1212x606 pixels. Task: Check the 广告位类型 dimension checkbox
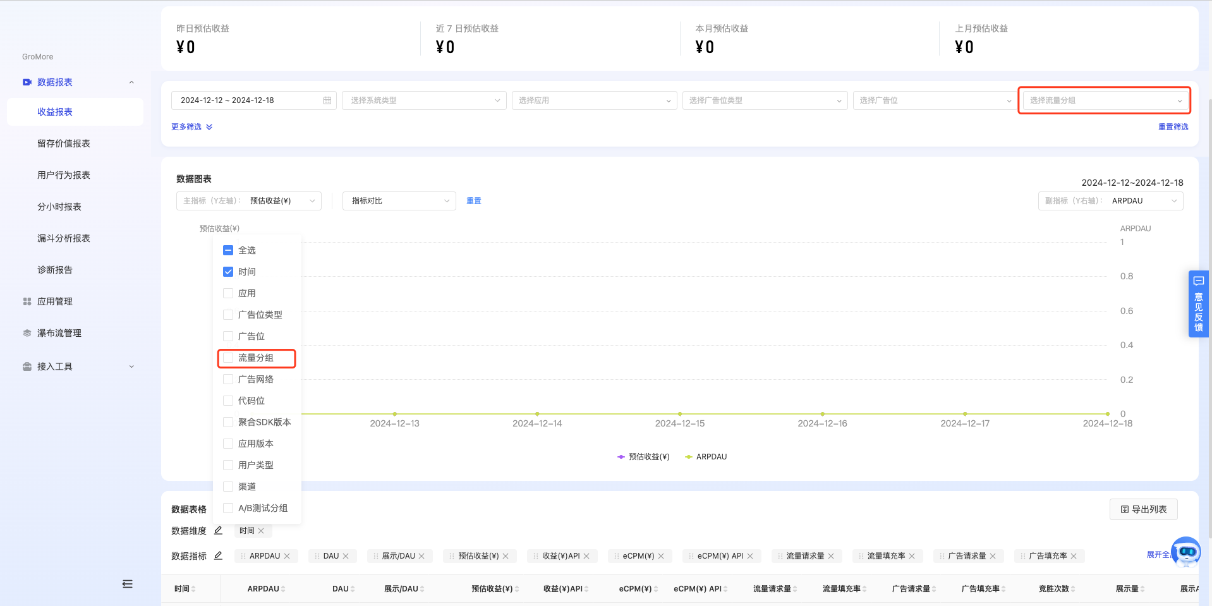[x=228, y=315]
